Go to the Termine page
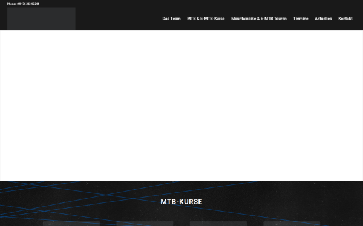The image size is (363, 226). pos(301,19)
